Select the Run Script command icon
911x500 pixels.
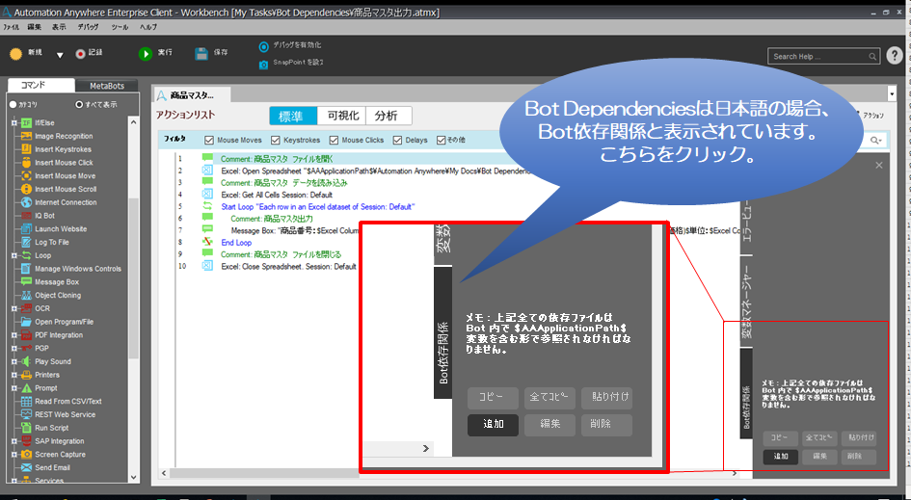click(x=26, y=428)
